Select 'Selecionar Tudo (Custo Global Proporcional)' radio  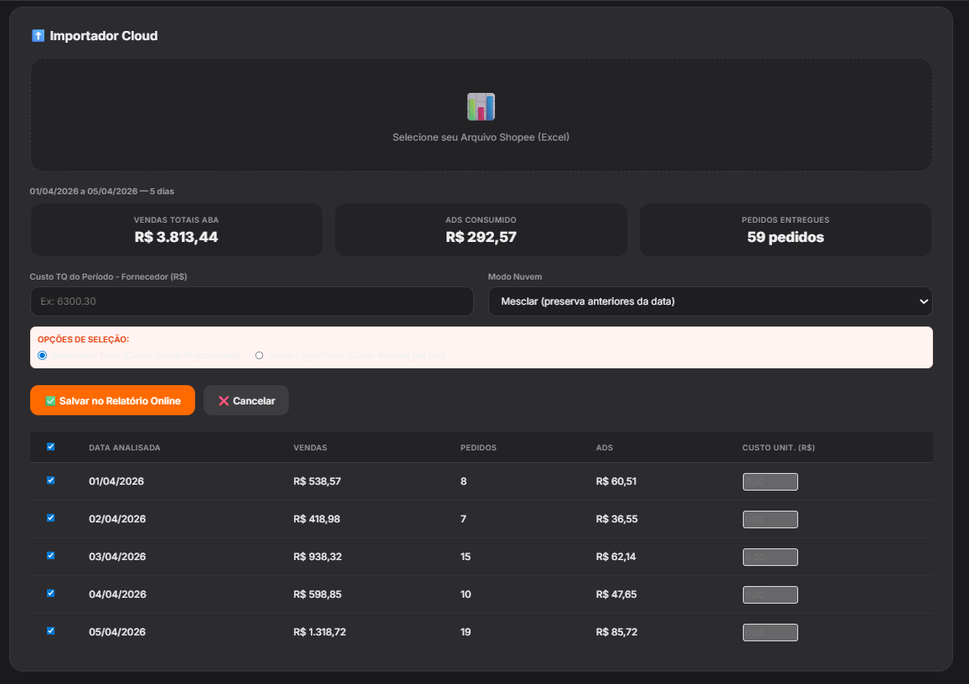pos(42,355)
